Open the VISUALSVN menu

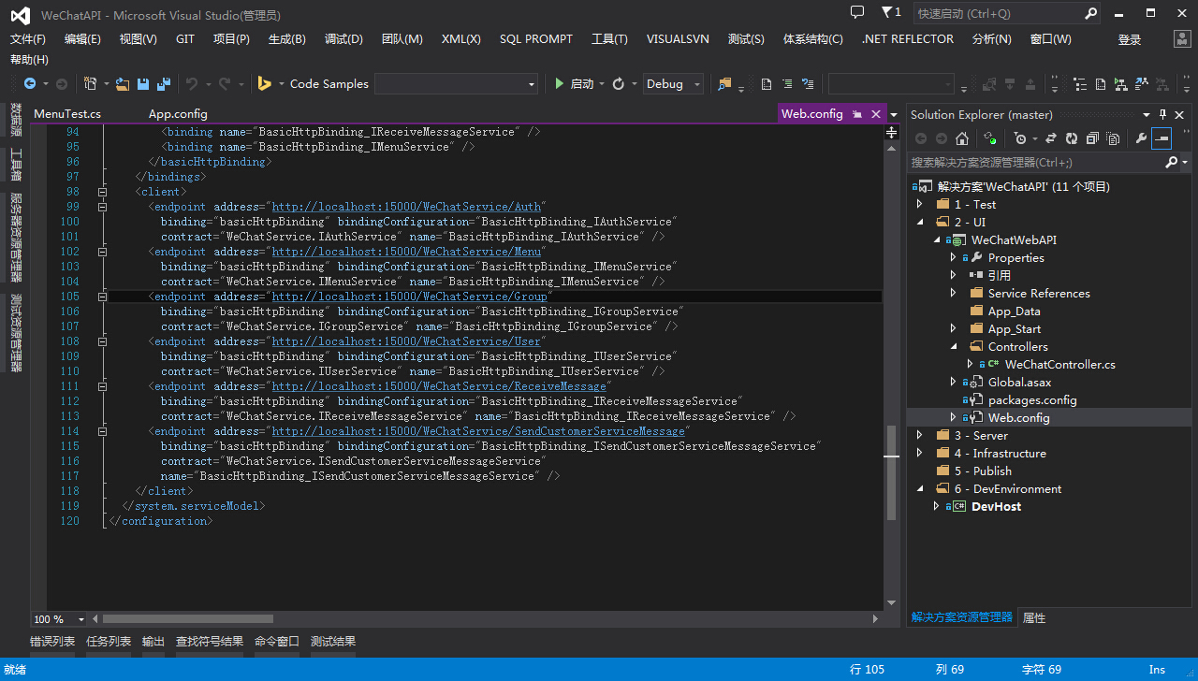tap(678, 39)
